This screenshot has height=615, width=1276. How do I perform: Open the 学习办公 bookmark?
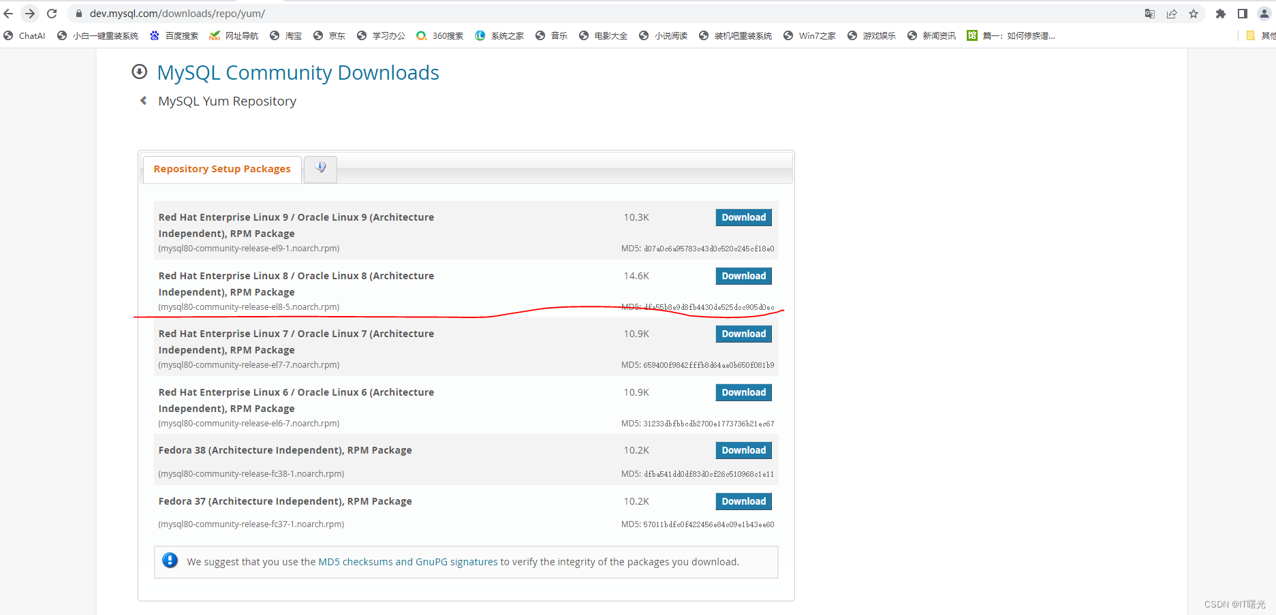click(x=382, y=35)
